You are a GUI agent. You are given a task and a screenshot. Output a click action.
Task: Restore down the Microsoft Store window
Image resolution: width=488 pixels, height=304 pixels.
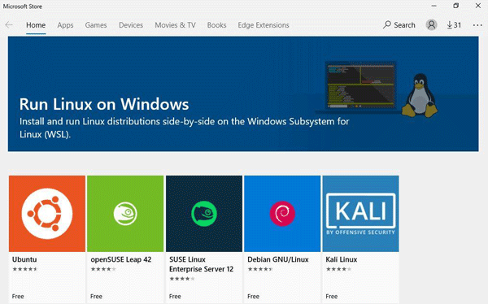coord(456,6)
